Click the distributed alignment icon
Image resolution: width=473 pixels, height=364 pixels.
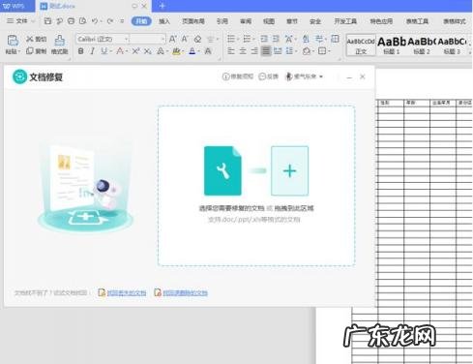pos(278,51)
